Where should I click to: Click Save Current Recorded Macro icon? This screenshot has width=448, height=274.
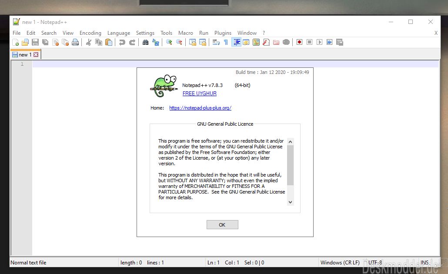tap(339, 42)
